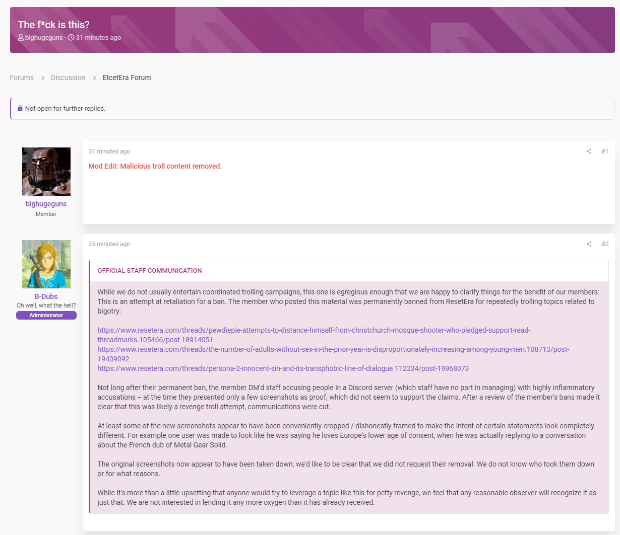The height and width of the screenshot is (535, 620).
Task: Click the clock icon in thread header
Action: pos(71,38)
